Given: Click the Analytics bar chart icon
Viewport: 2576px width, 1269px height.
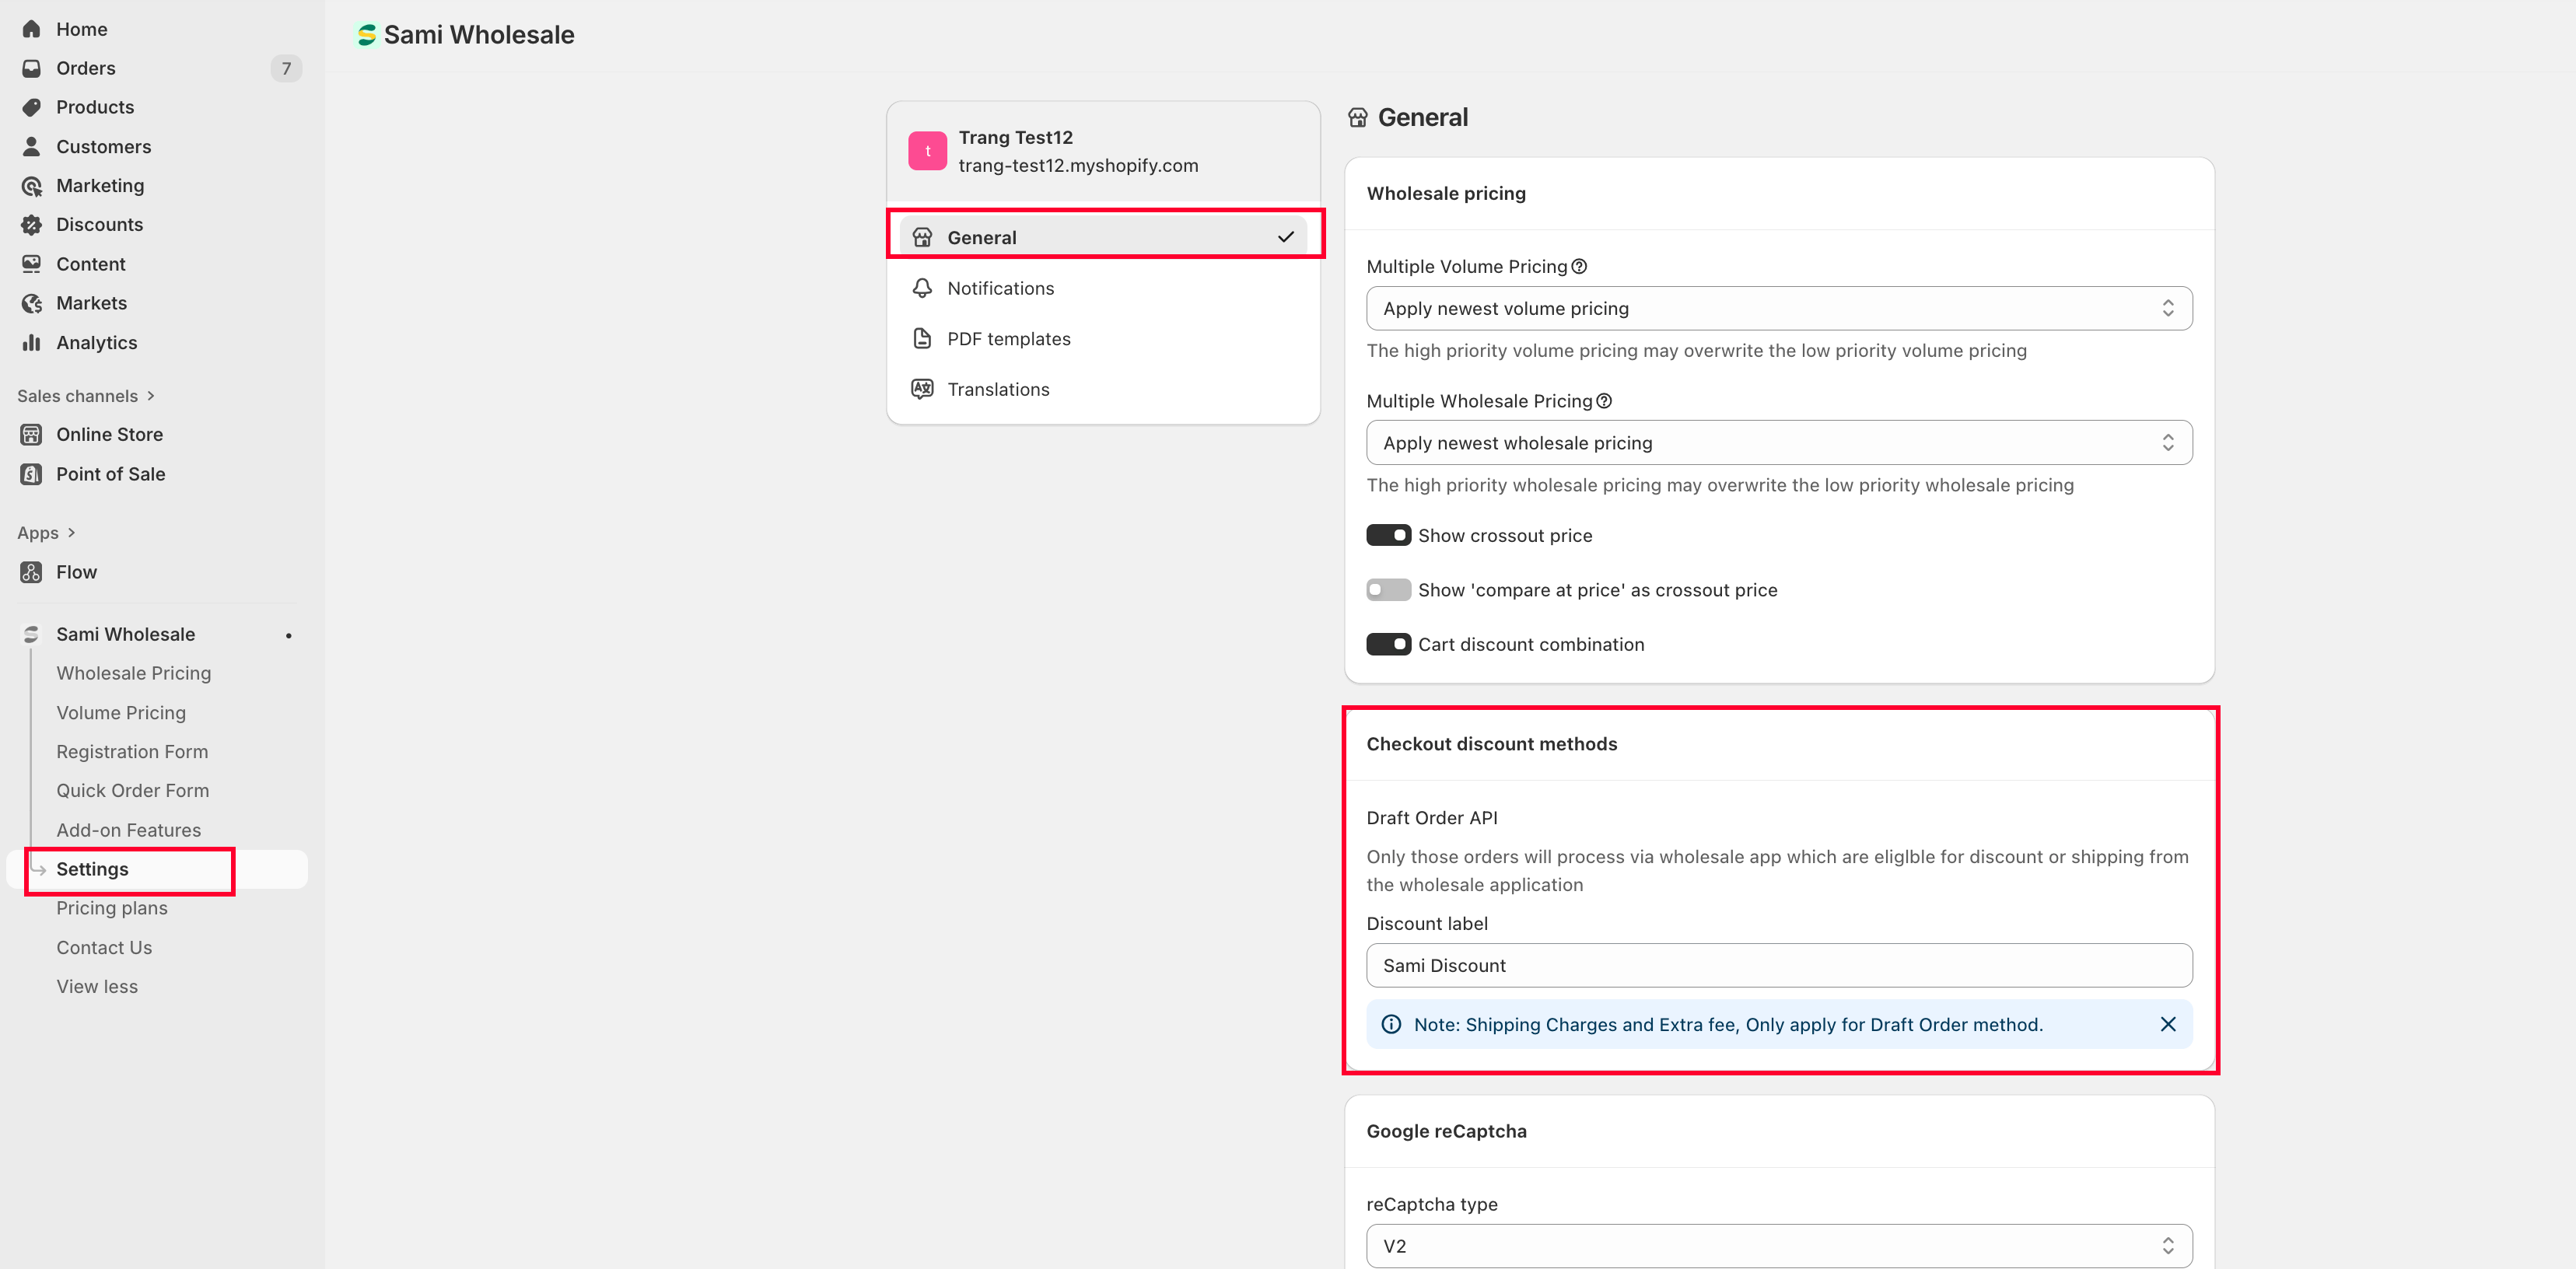Looking at the screenshot, I should tap(31, 342).
